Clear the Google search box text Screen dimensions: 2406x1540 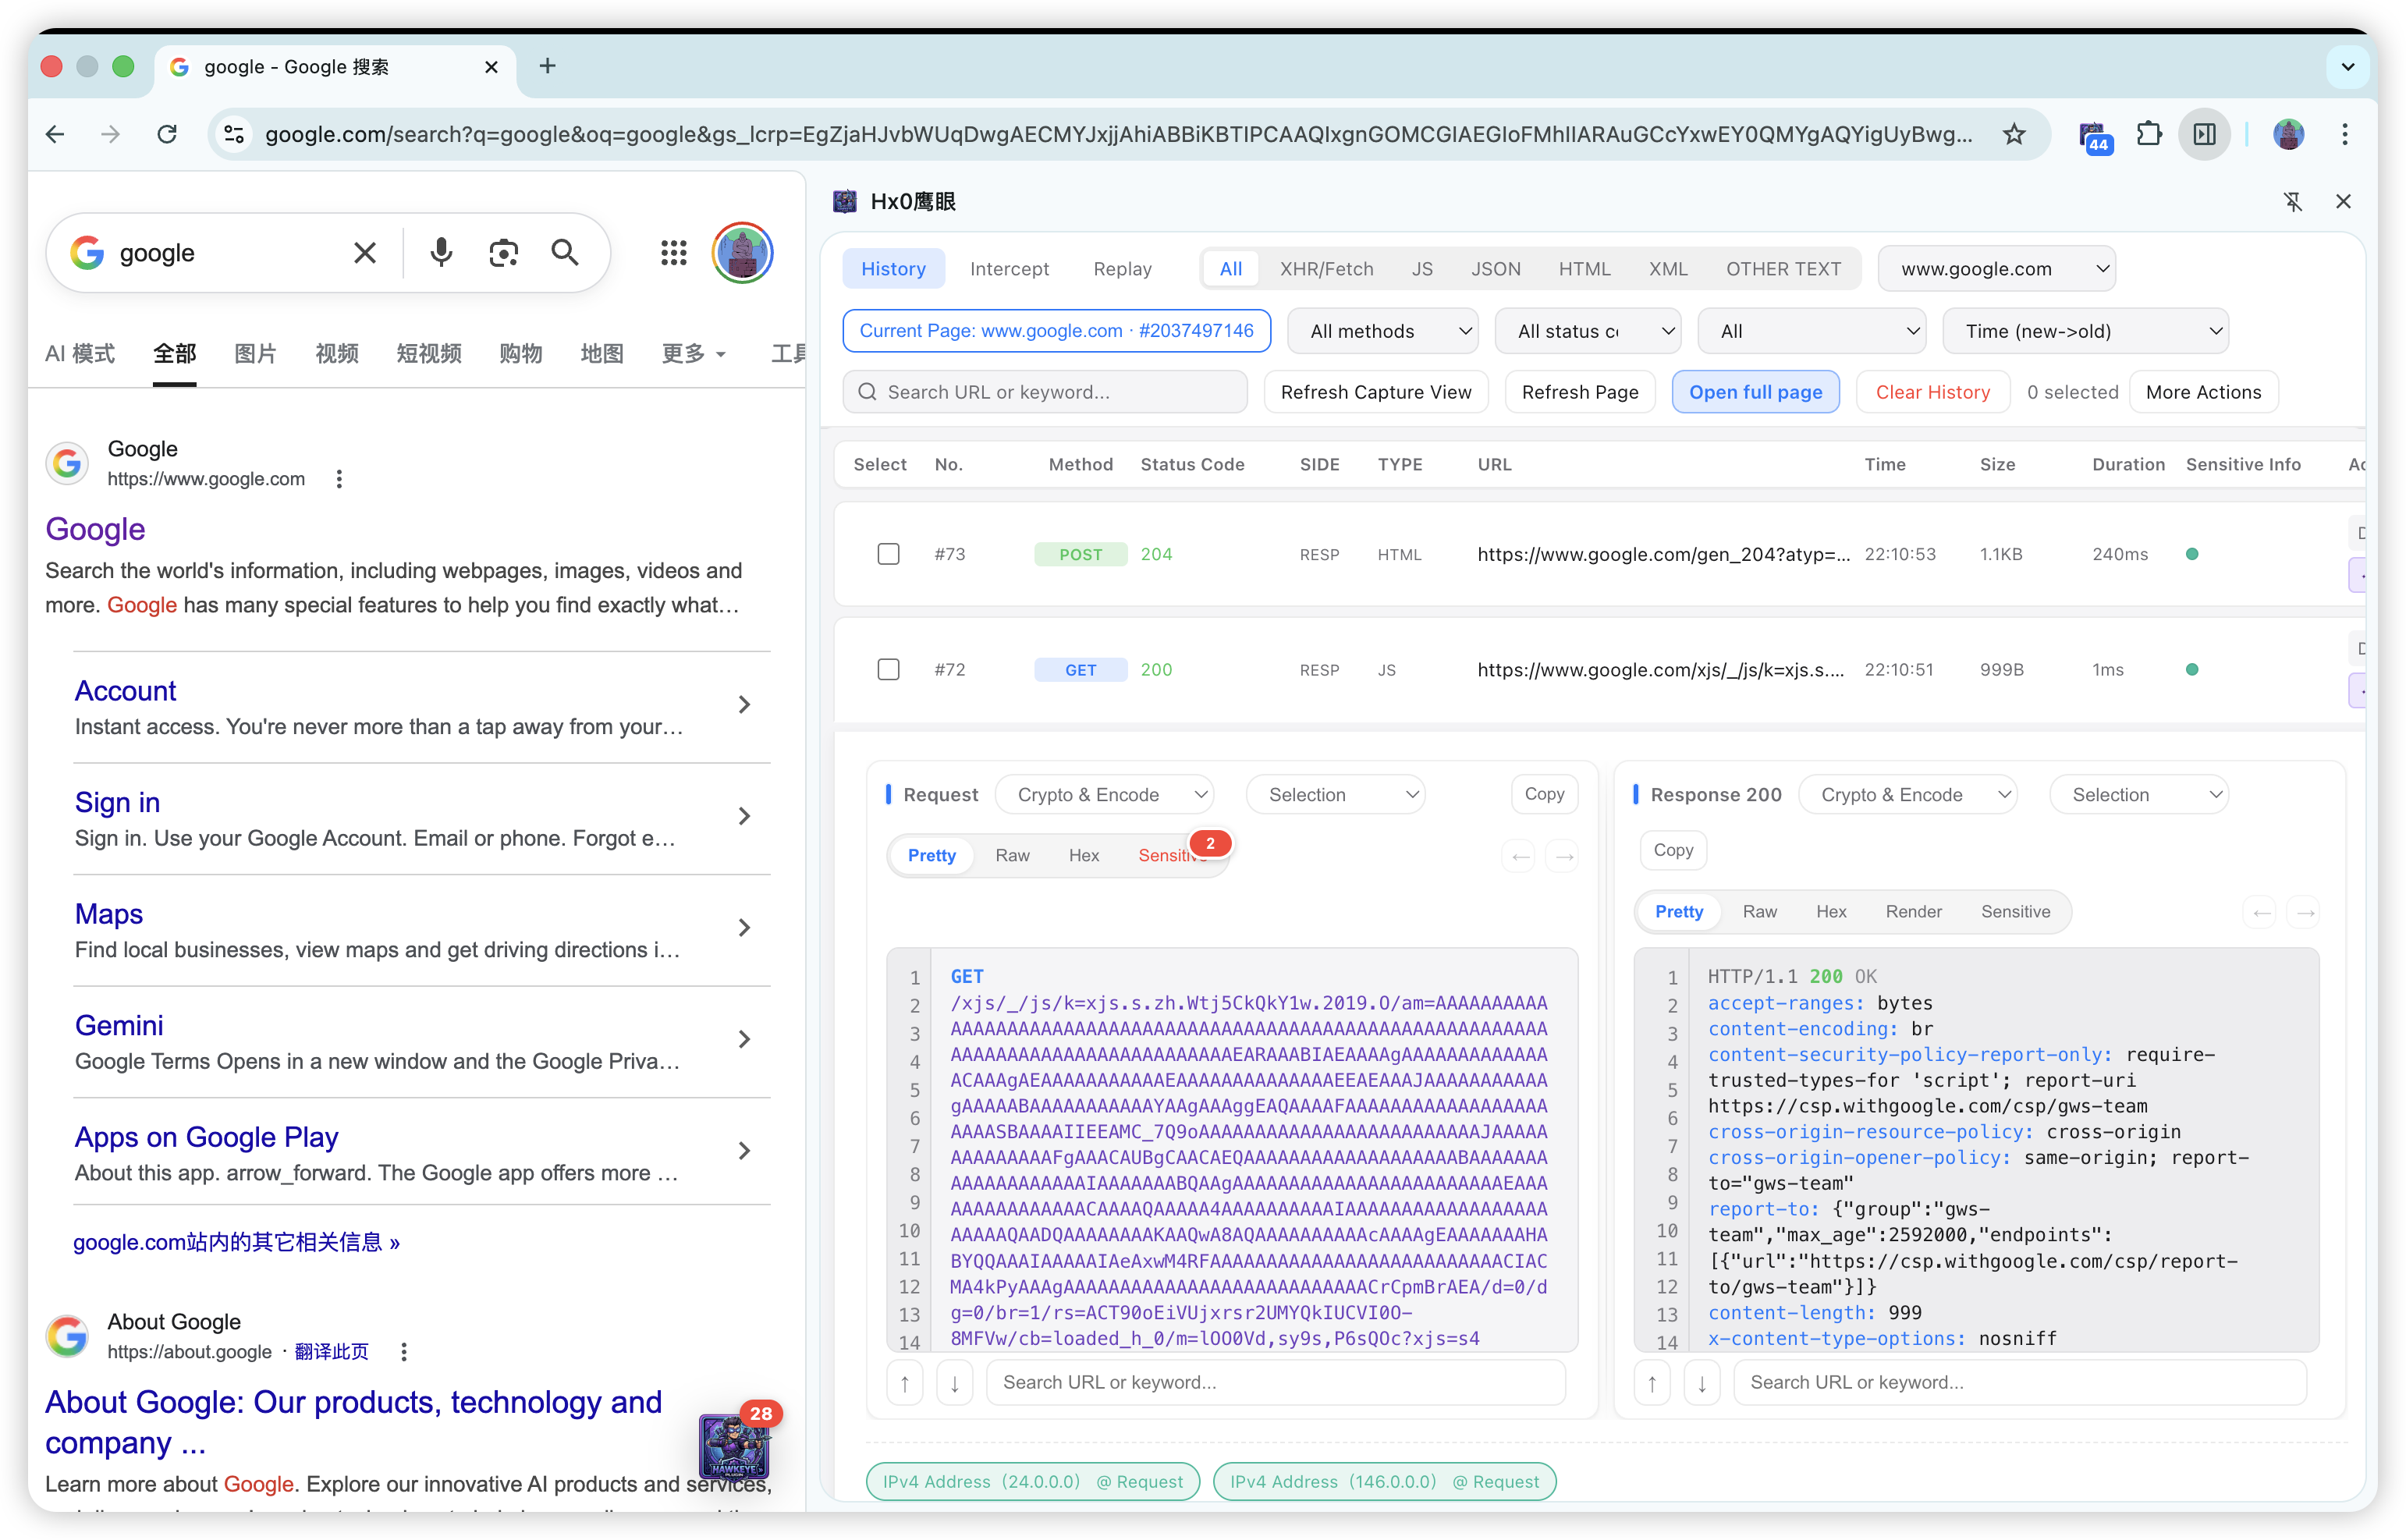365,253
